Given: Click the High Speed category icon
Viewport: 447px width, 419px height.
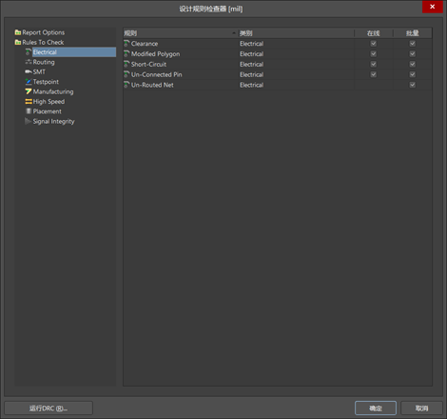Looking at the screenshot, I should (x=29, y=102).
